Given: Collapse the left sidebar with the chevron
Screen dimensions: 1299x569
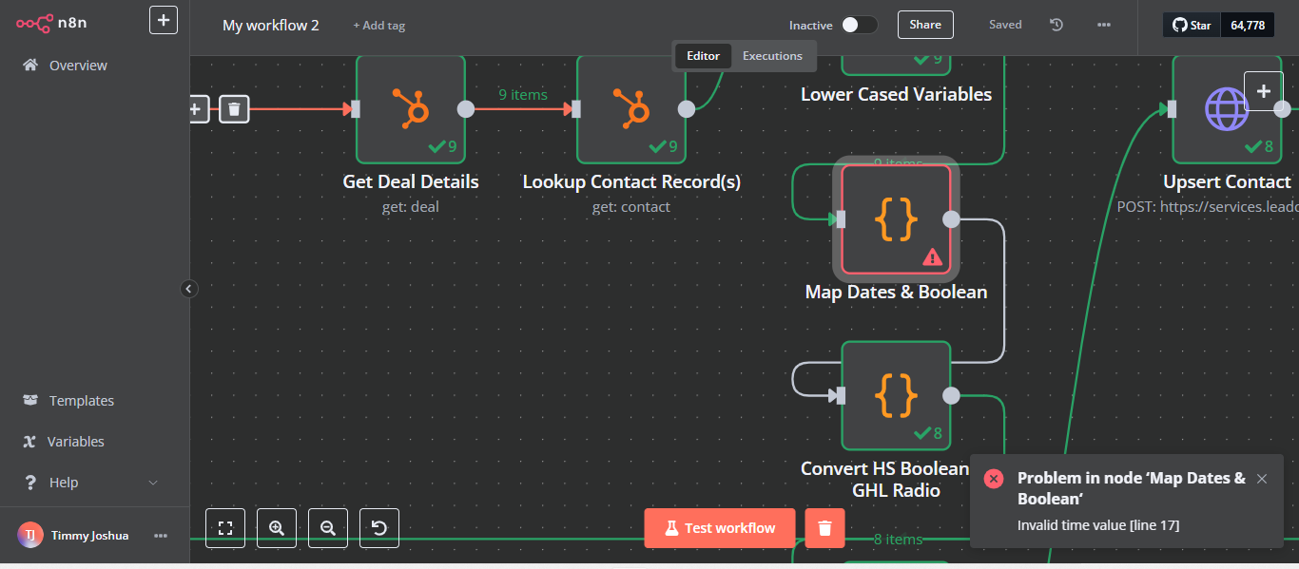Looking at the screenshot, I should pyautogui.click(x=188, y=288).
